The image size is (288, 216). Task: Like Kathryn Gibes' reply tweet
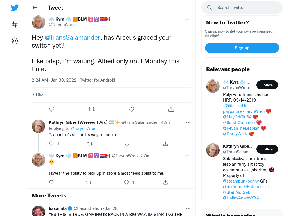(x=127, y=144)
